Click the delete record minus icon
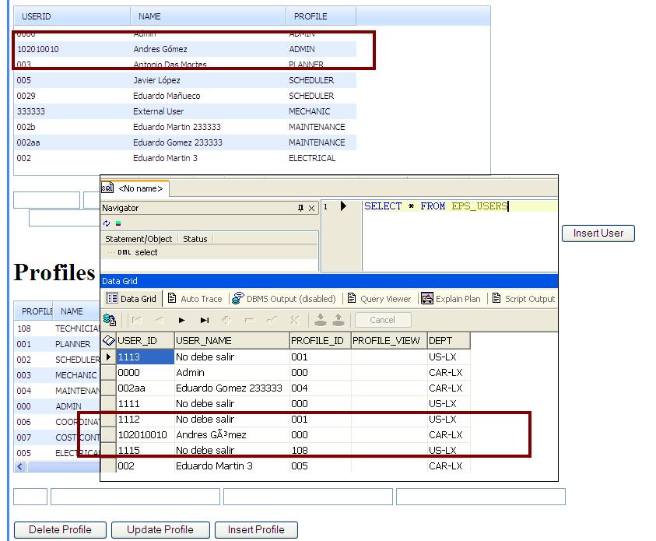 249,320
